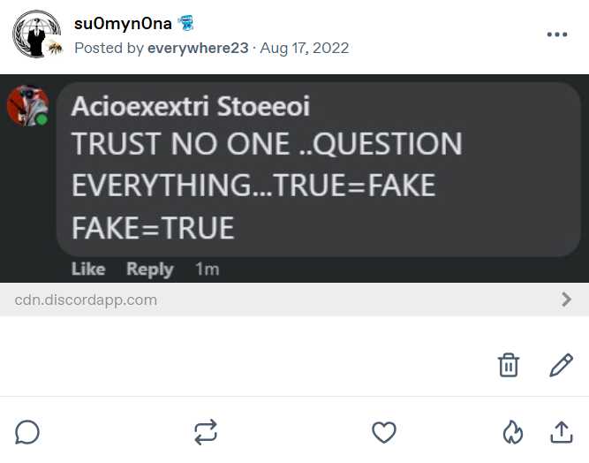
Task: Share the post using the share icon
Action: coord(561,432)
